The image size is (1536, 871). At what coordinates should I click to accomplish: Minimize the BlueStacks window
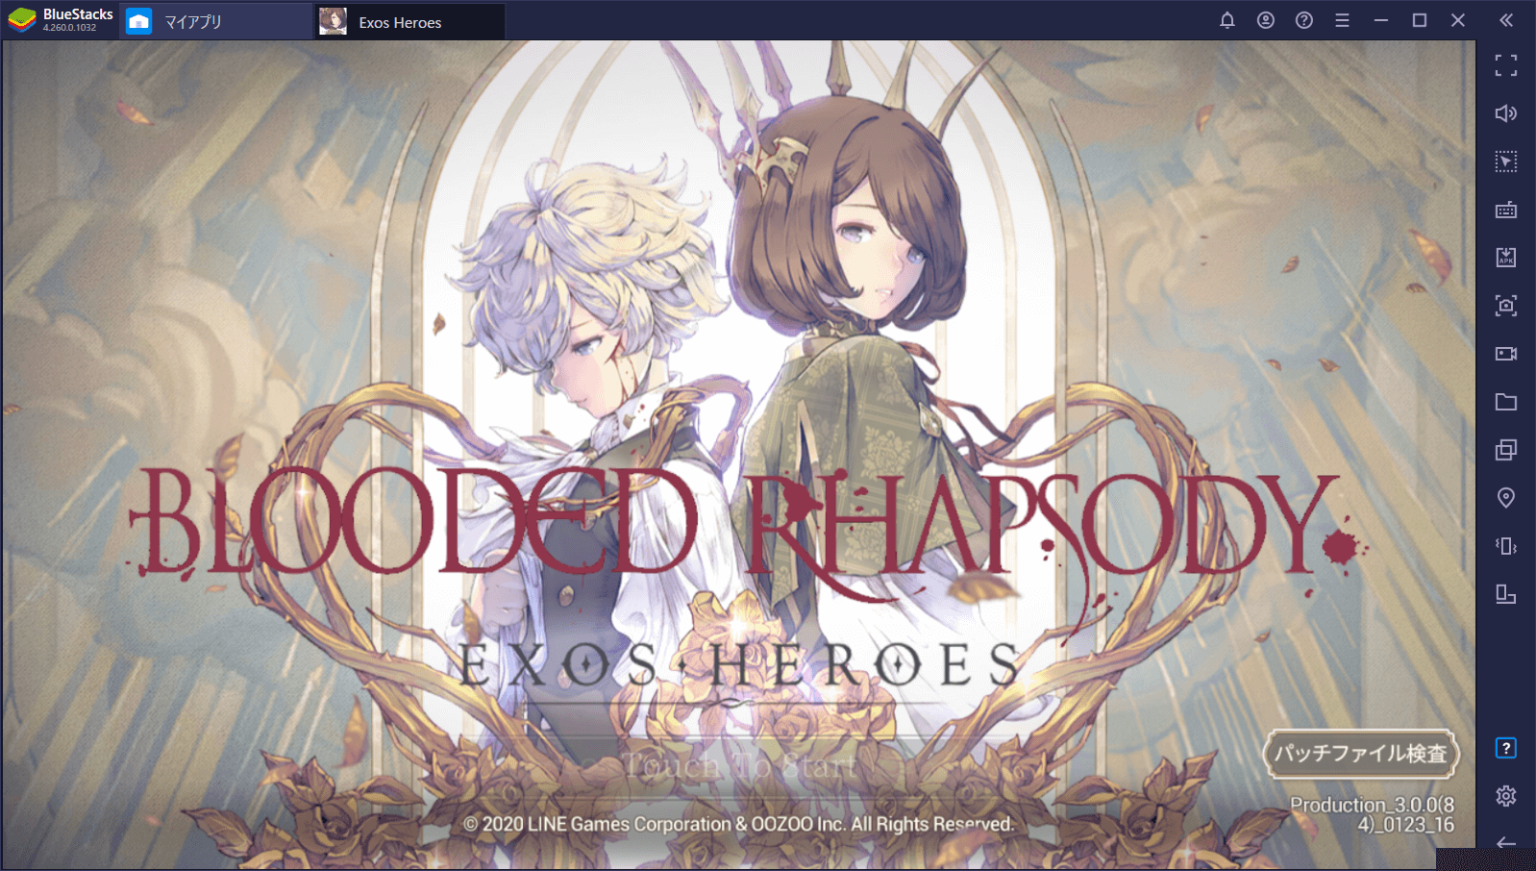[x=1381, y=20]
